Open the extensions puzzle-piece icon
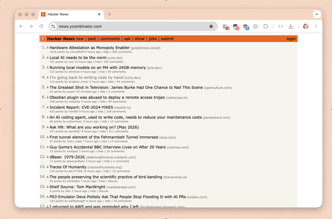The image size is (332, 219). (266, 26)
